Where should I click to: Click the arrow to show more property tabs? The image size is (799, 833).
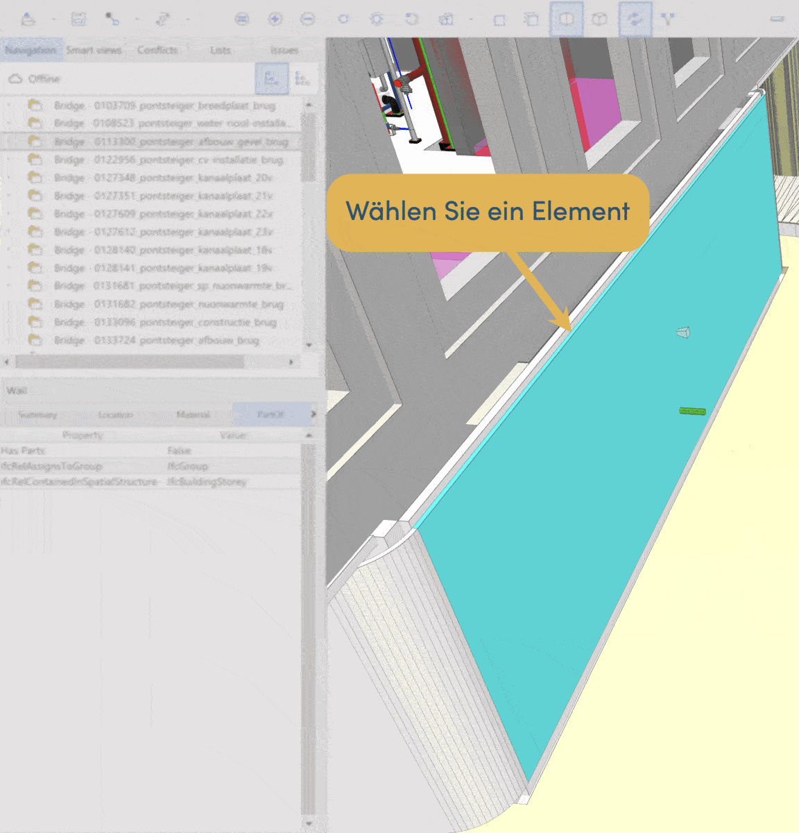pyautogui.click(x=313, y=414)
